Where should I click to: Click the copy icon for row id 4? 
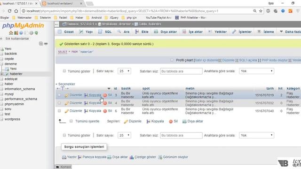[86, 103]
